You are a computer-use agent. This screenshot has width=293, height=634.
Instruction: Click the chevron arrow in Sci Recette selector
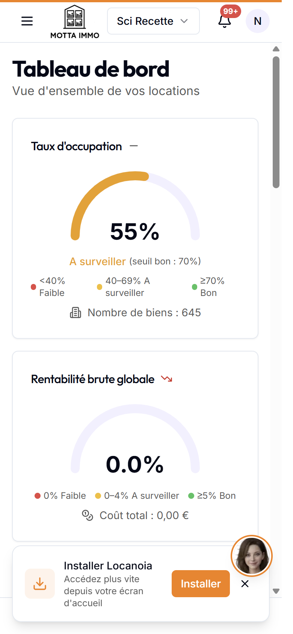184,21
